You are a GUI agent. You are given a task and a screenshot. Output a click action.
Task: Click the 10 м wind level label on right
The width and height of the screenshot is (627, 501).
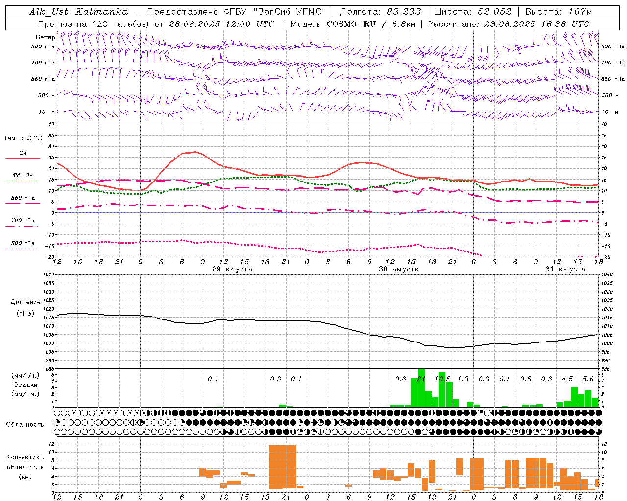click(x=610, y=112)
